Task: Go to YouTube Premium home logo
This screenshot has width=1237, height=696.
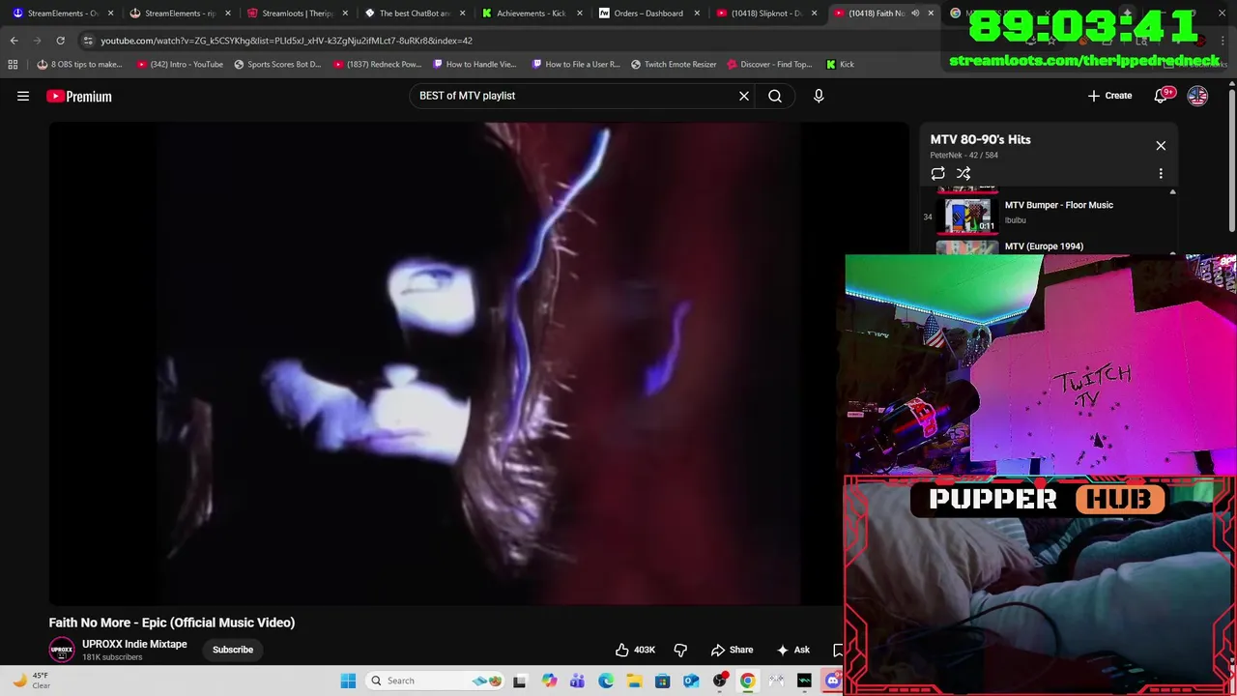Action: click(x=79, y=96)
